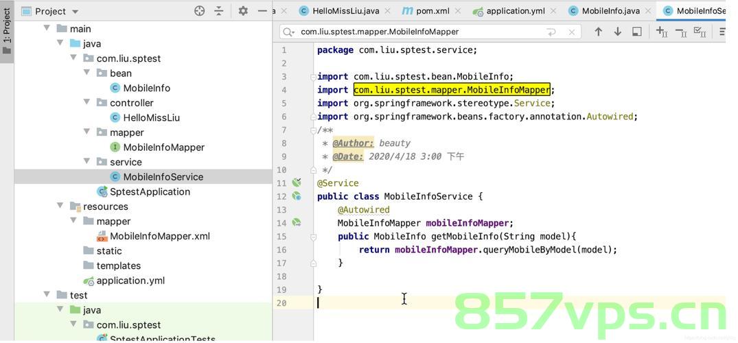This screenshot has height=343, width=738.
Task: Hide the Project tool window
Action: (262, 11)
